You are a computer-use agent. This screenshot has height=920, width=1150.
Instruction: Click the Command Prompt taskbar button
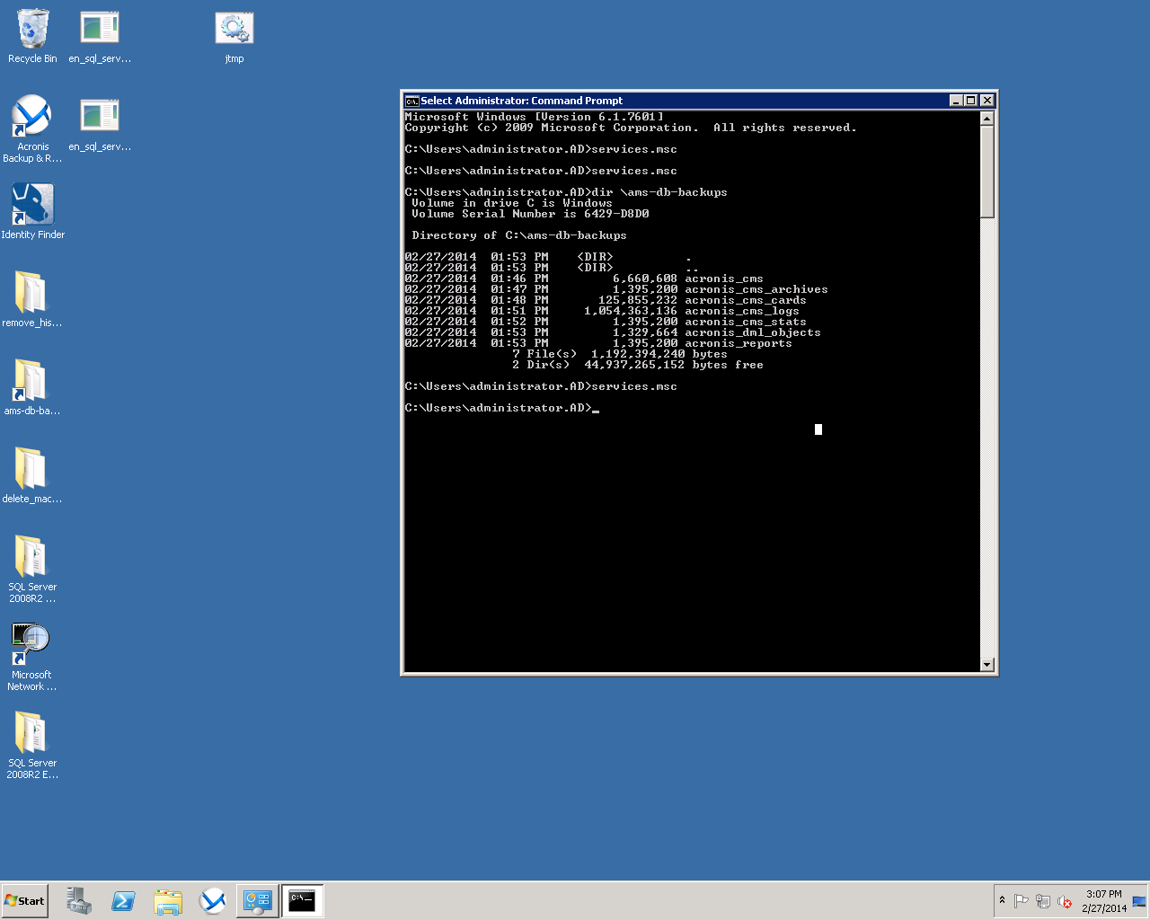pos(303,901)
